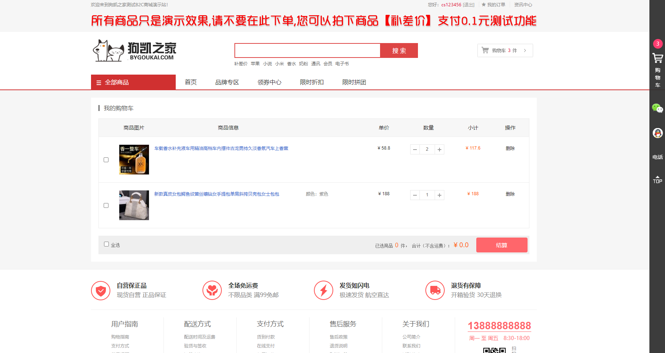Click the 退货有保障 truck icon
665x353 pixels.
pyautogui.click(x=435, y=290)
